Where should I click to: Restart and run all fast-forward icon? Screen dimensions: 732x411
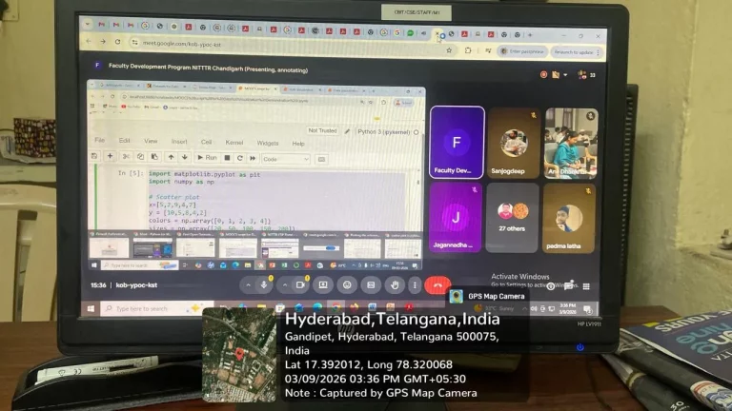[253, 159]
